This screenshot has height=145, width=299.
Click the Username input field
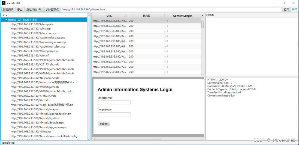pyautogui.click(x=114, y=103)
